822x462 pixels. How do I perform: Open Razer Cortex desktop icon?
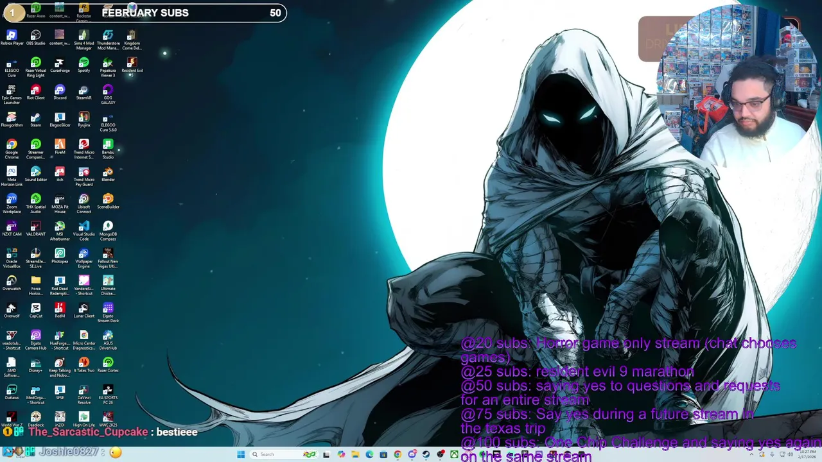click(x=108, y=365)
